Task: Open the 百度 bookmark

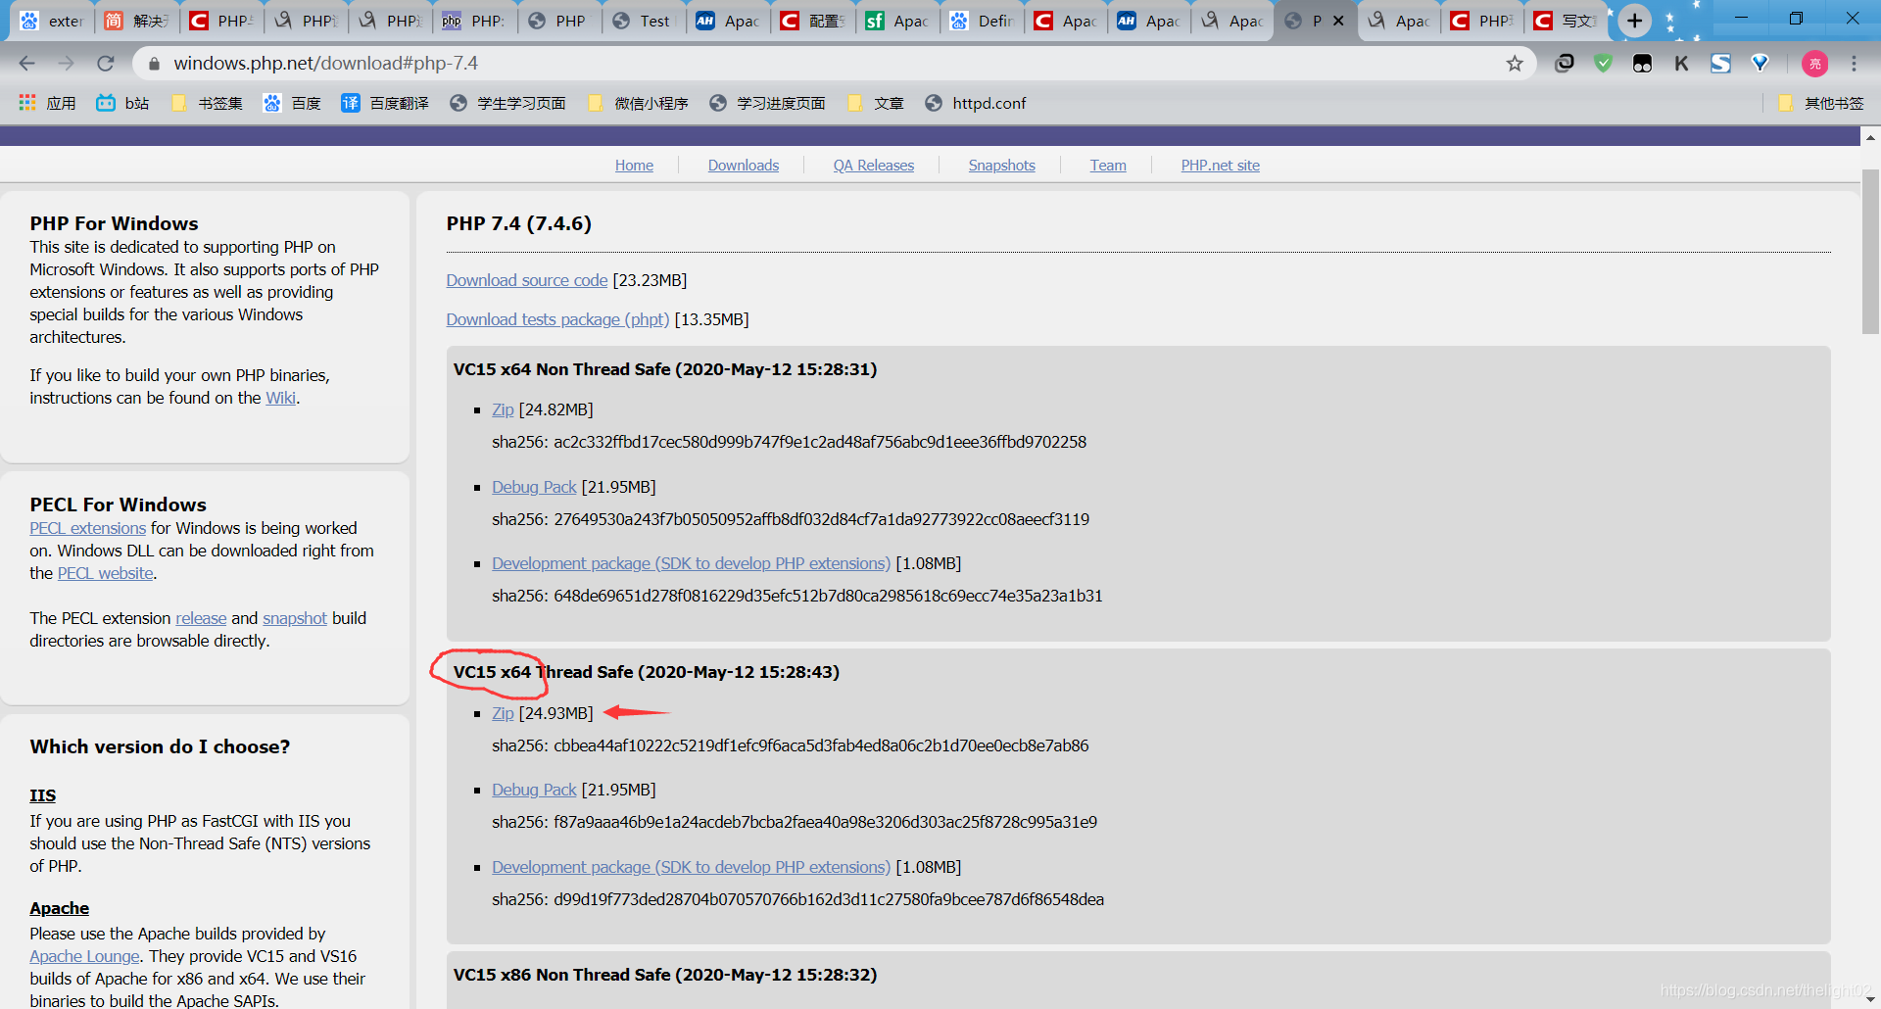Action: click(292, 103)
